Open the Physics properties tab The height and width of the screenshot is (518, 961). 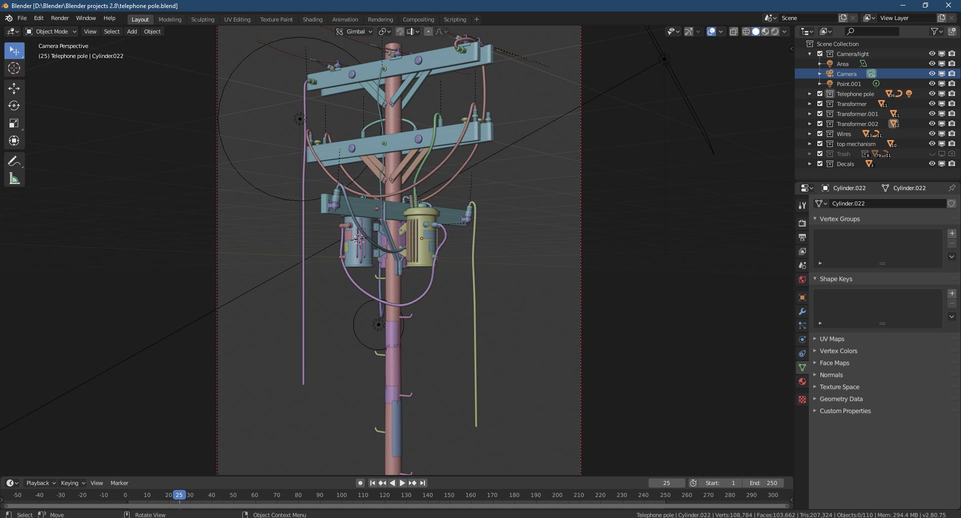[x=802, y=339]
